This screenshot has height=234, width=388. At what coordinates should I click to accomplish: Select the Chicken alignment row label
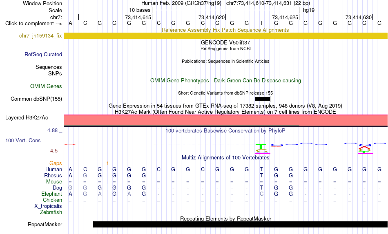coord(52,200)
